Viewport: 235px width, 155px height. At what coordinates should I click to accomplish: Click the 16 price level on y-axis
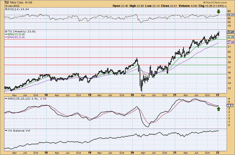tap(229, 73)
